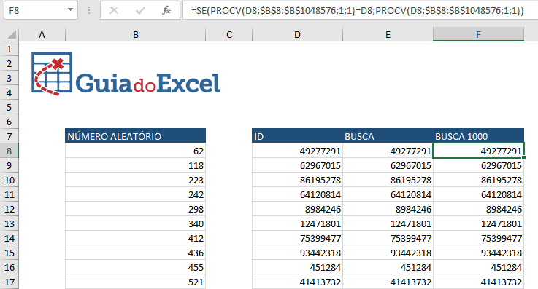The width and height of the screenshot is (538, 289).
Task: Select cell with value 223
Action: (x=136, y=180)
